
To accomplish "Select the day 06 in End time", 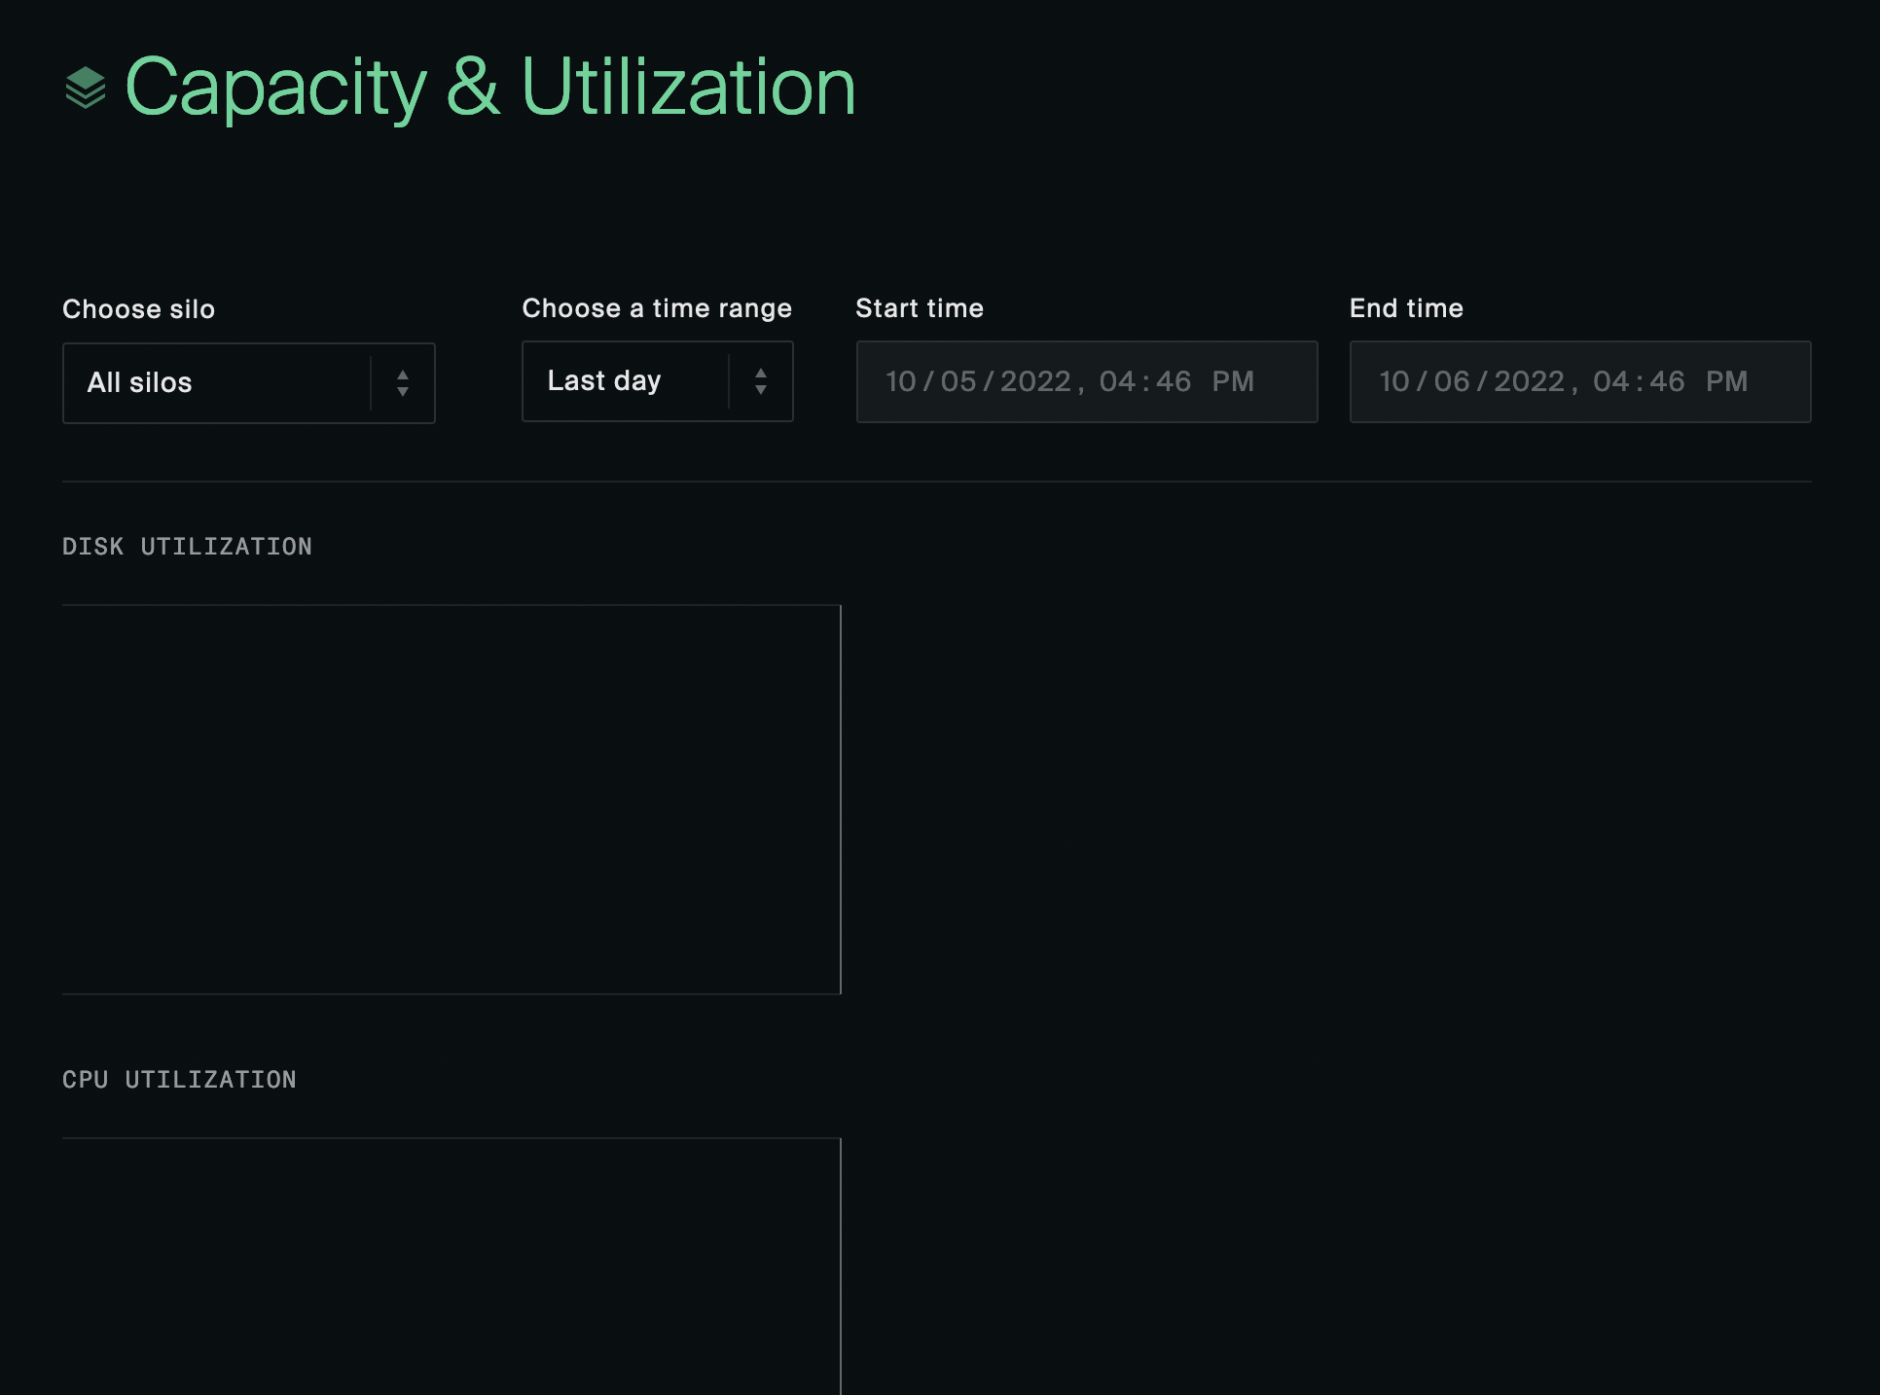I will pyautogui.click(x=1452, y=381).
